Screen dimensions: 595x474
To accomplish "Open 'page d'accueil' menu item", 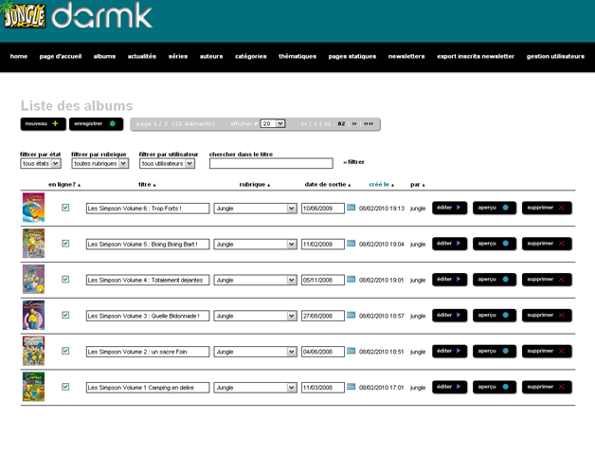I will (61, 56).
